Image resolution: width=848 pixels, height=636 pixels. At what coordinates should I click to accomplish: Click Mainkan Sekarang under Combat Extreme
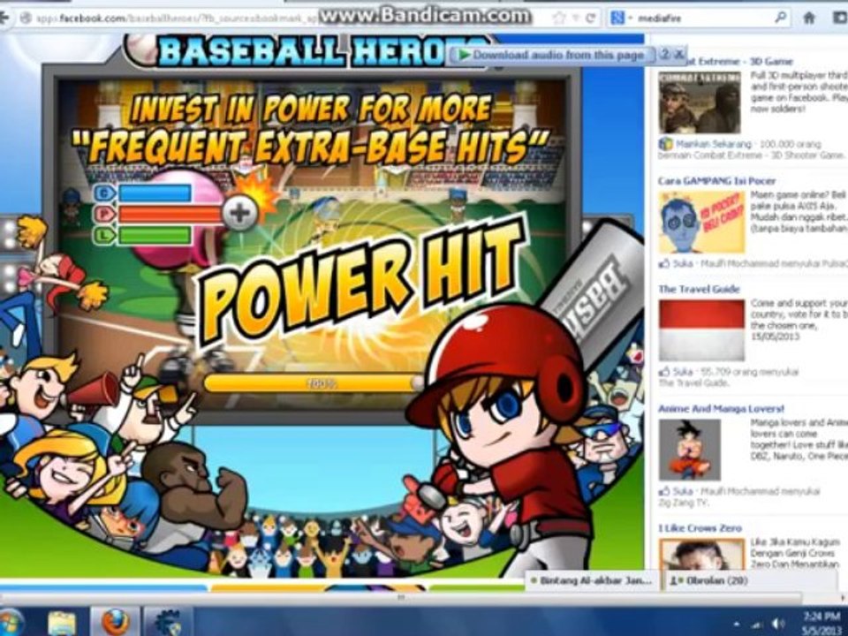coord(714,144)
